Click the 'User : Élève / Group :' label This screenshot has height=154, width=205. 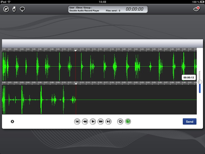[x=80, y=8]
